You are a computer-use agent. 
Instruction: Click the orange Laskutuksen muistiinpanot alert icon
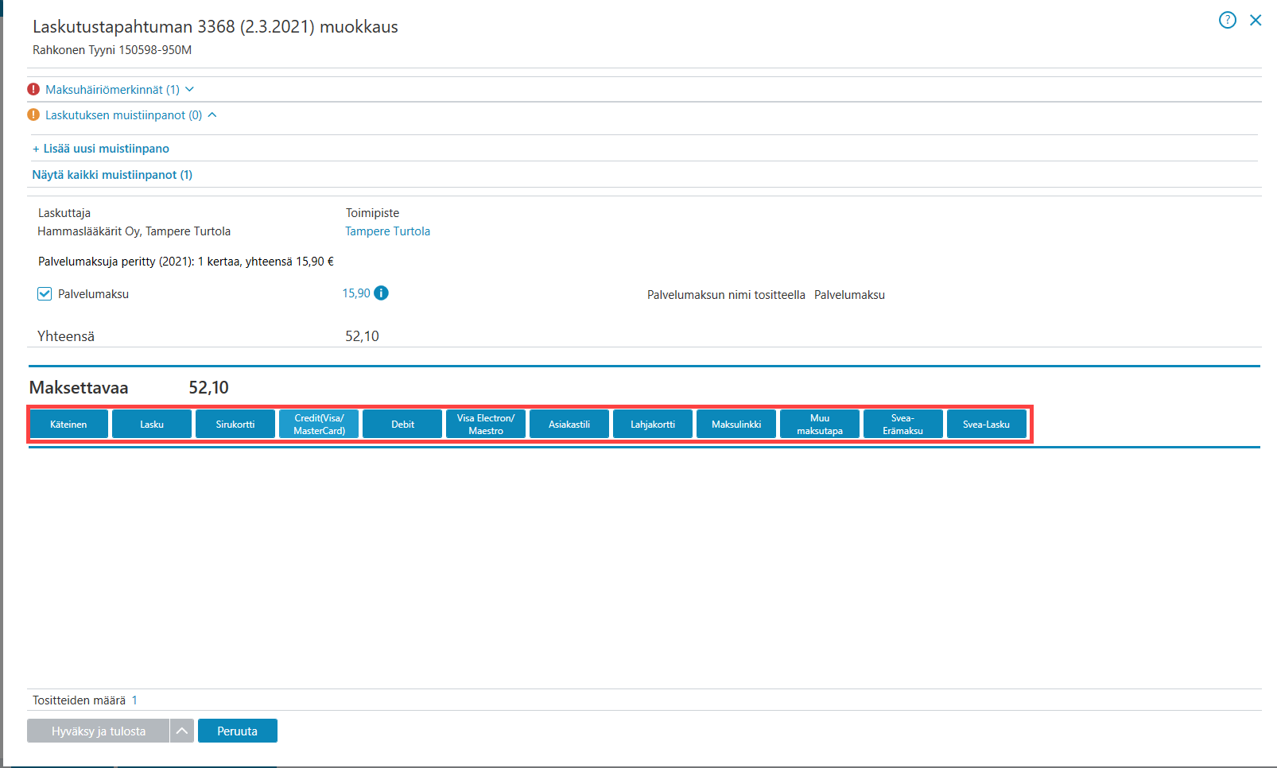(33, 114)
